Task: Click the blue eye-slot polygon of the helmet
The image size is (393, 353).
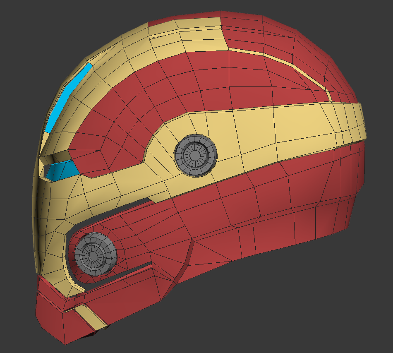Action: point(62,171)
